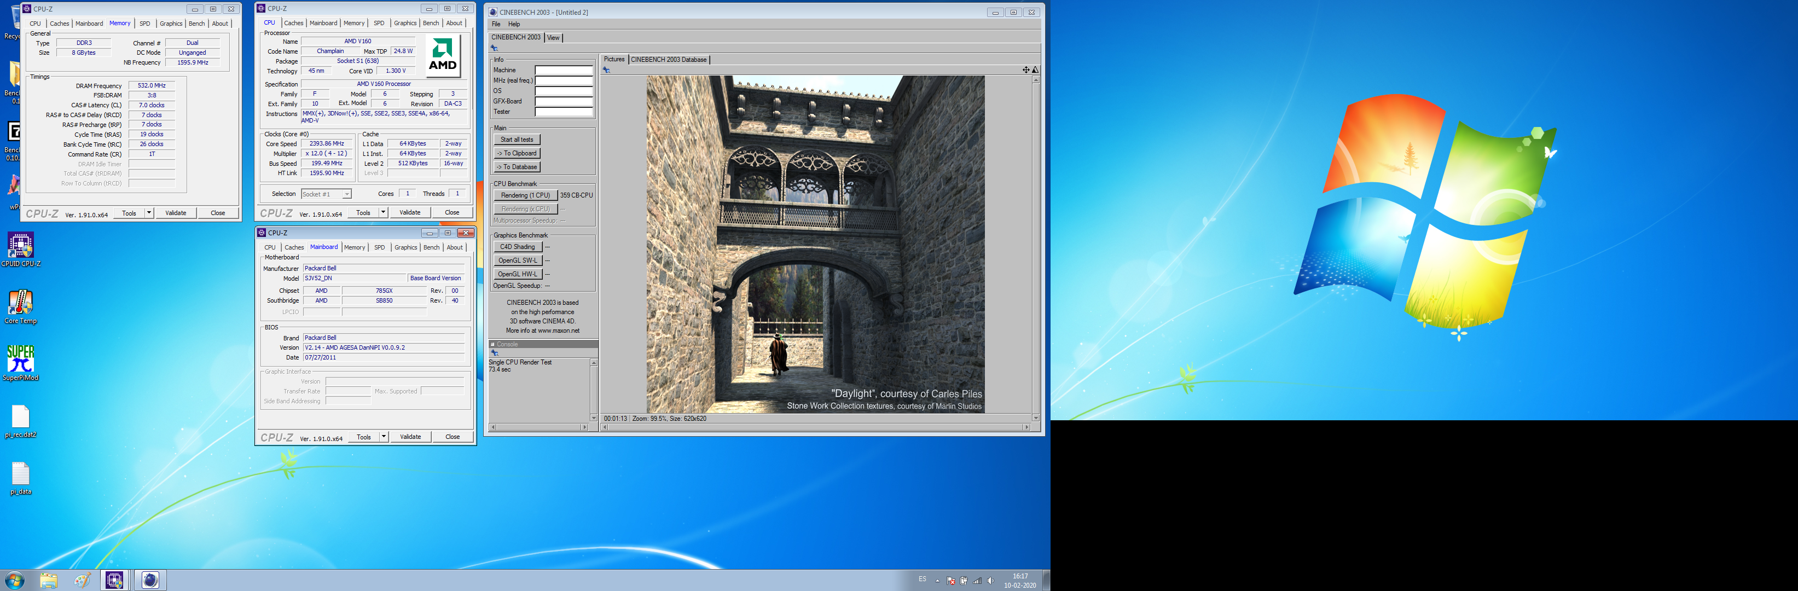
Task: Click picture horizontal scrollbar right arrow
Action: coord(1026,427)
